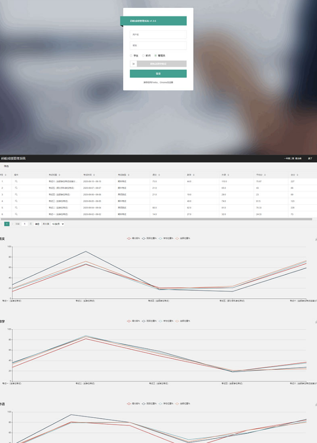Expand the 筛选 filter panel

pyautogui.click(x=7, y=166)
